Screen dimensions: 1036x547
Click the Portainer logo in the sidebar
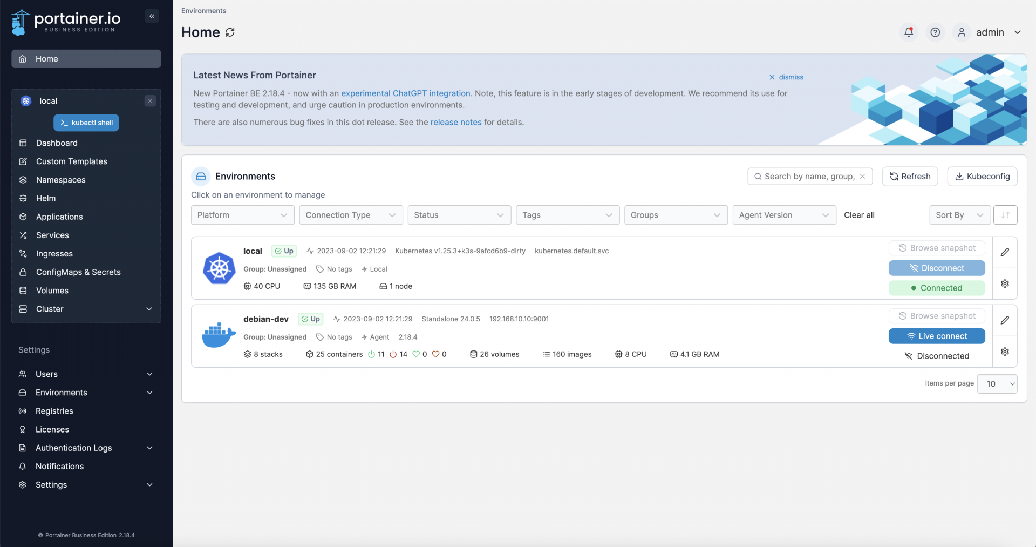(65, 22)
